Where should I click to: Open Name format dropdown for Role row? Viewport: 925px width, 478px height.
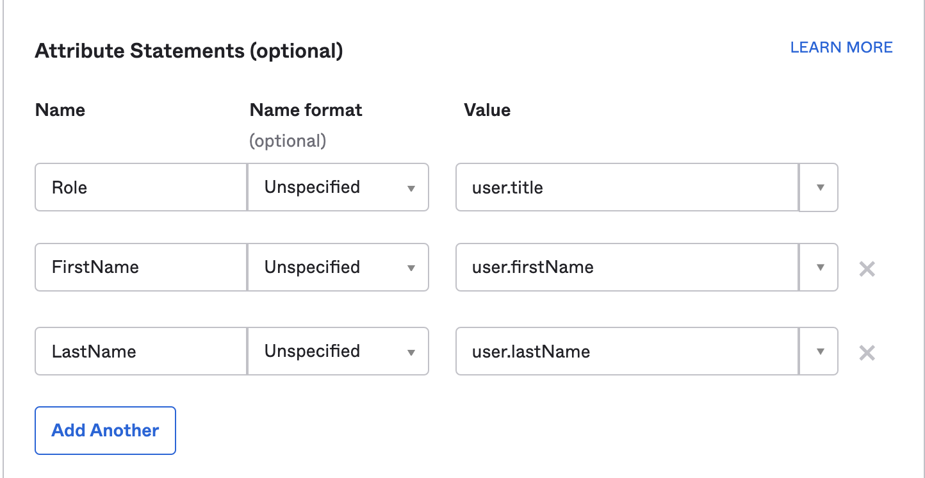pyautogui.click(x=338, y=188)
